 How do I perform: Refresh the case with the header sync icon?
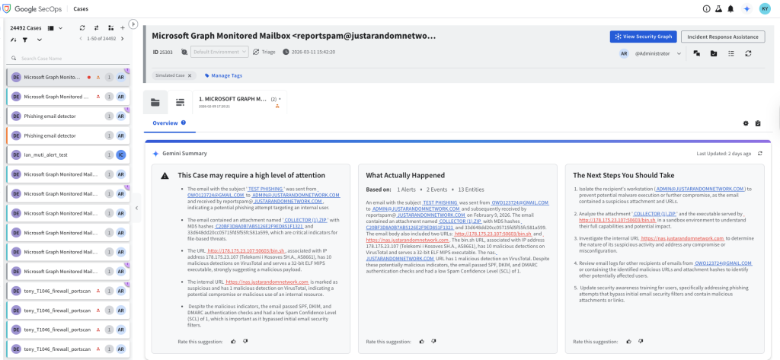748,53
